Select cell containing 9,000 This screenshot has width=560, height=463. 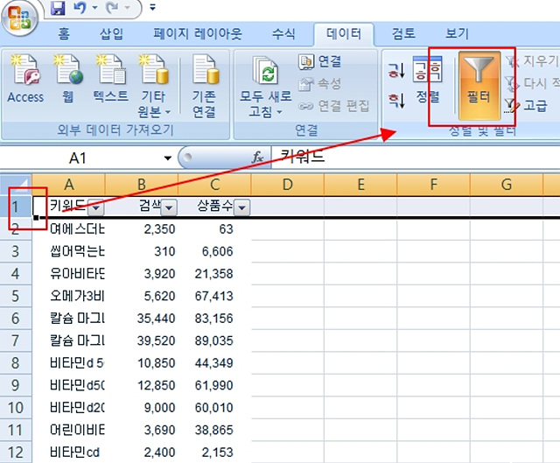click(142, 408)
